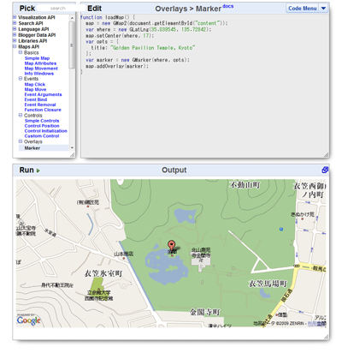Open the Custom Control sample

click(42, 136)
